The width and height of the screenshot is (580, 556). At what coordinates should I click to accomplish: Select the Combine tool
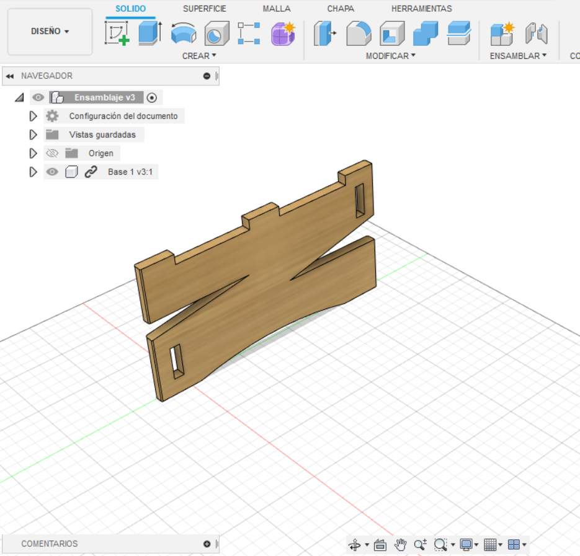point(426,33)
